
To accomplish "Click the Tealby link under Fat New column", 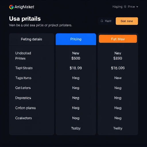I will [118, 128].
